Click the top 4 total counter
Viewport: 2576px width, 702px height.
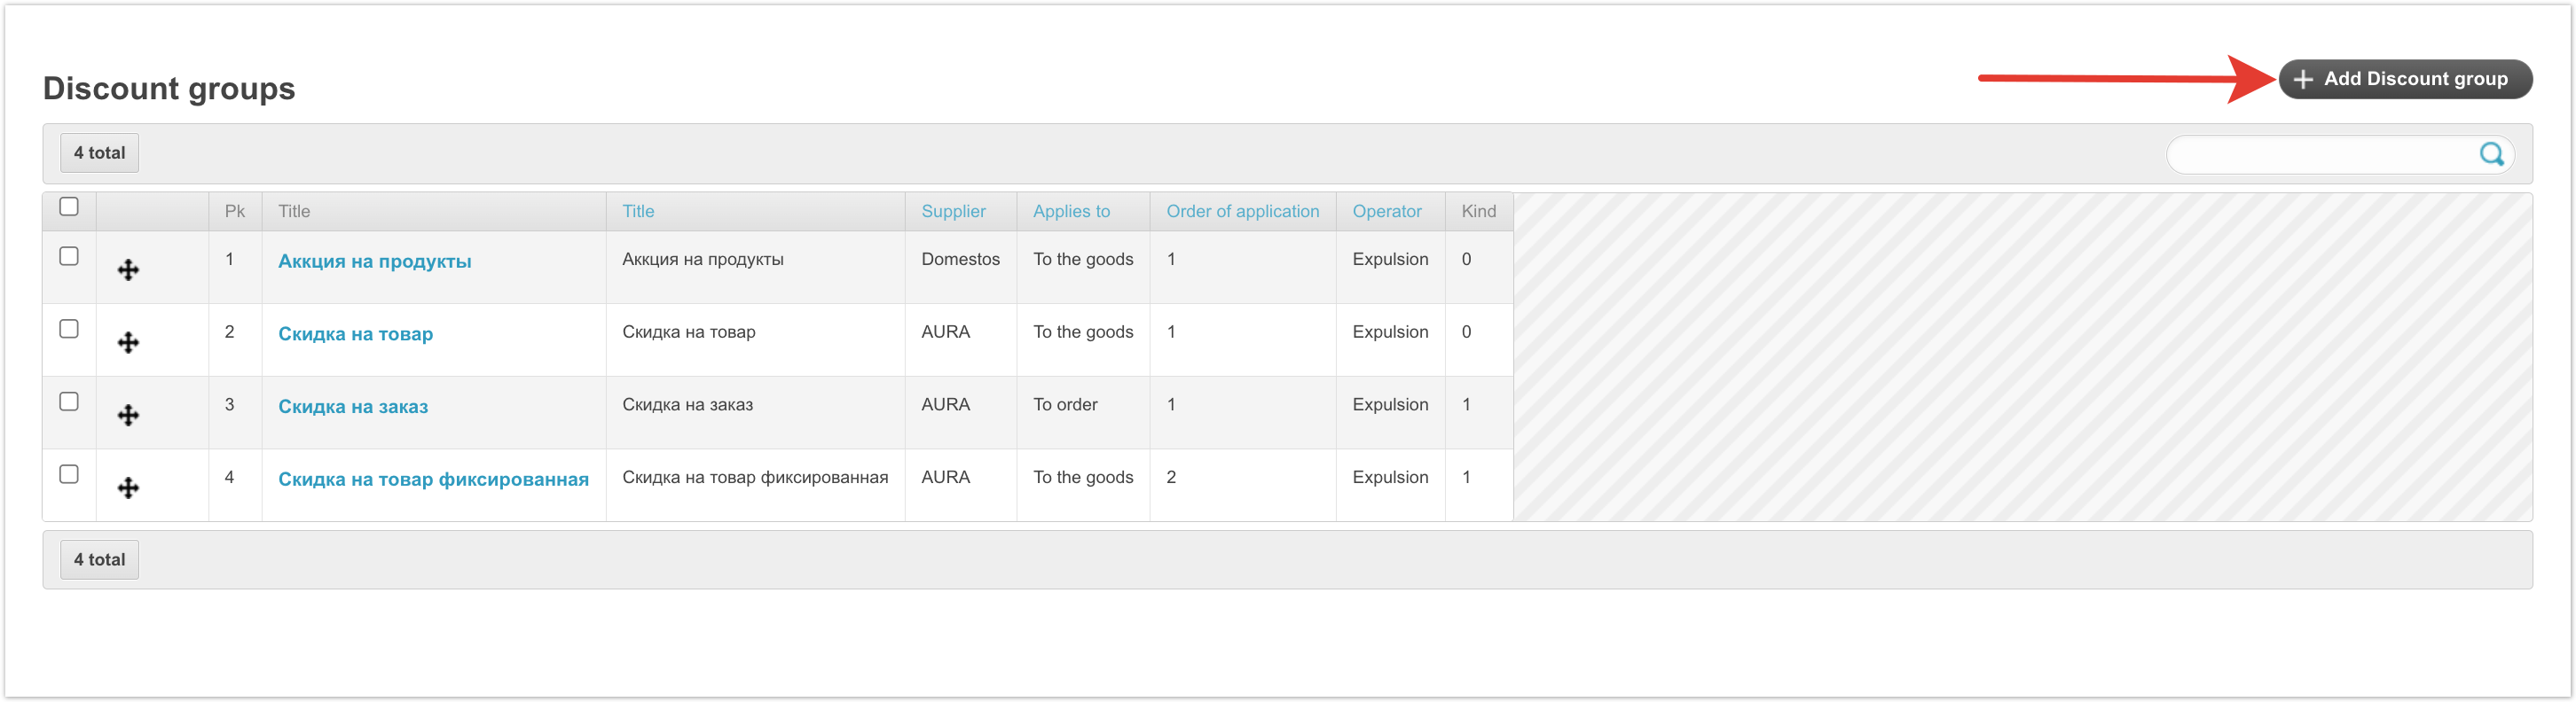(99, 152)
